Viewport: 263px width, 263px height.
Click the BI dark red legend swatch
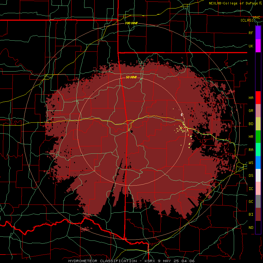tap(258, 214)
